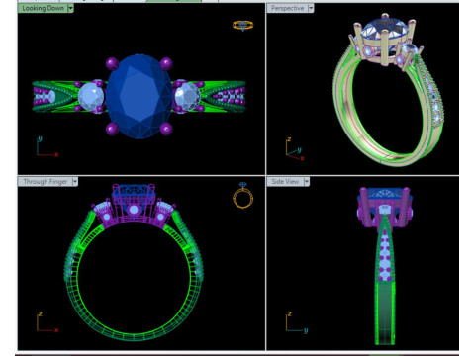Select the upper-left purple prong of the oval stone
Screen dimensions: 475x356
(112, 63)
